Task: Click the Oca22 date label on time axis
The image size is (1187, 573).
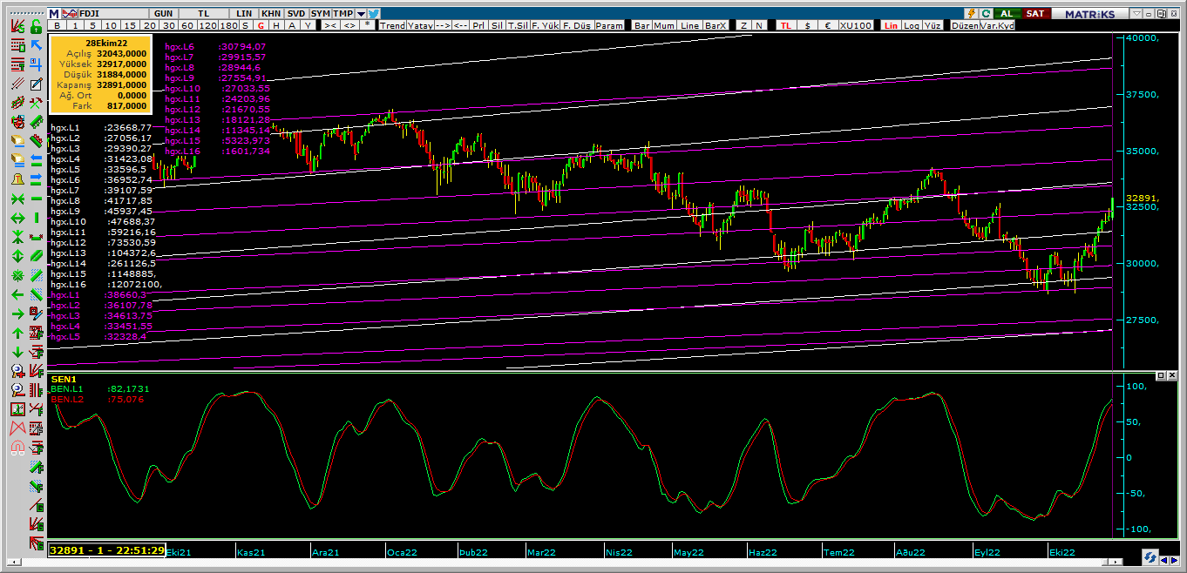Action: [x=402, y=552]
